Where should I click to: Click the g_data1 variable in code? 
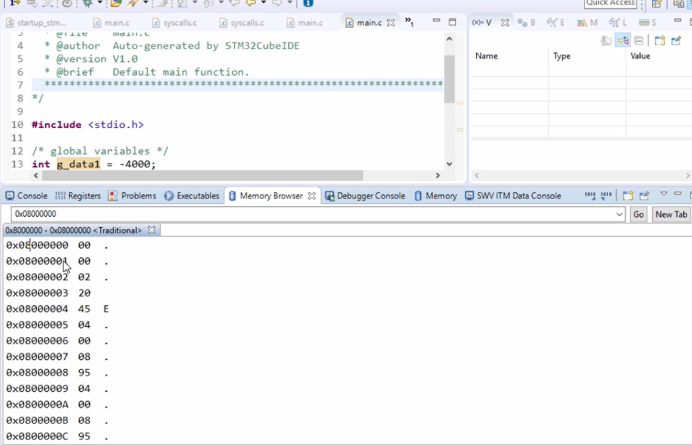click(x=78, y=164)
